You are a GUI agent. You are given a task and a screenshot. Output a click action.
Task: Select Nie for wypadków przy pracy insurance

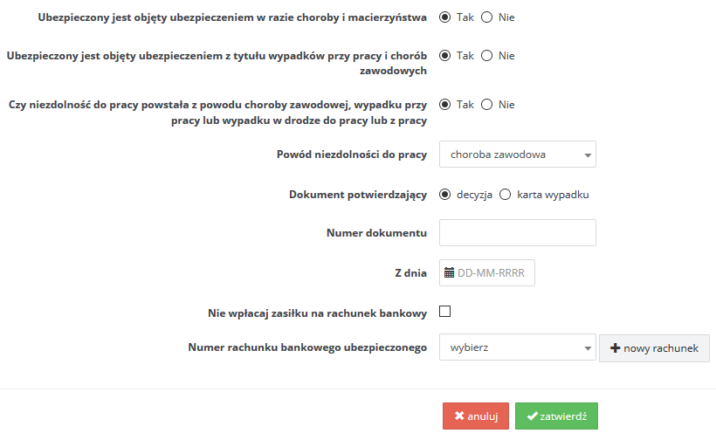tap(486, 56)
